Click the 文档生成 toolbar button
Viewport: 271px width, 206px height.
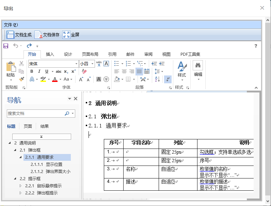pos(19,35)
